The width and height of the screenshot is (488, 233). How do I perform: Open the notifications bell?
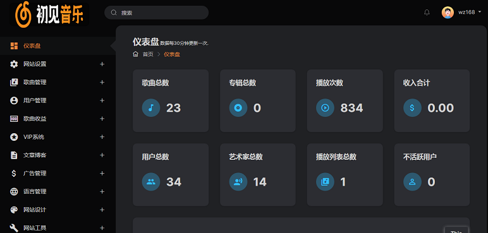(x=427, y=13)
